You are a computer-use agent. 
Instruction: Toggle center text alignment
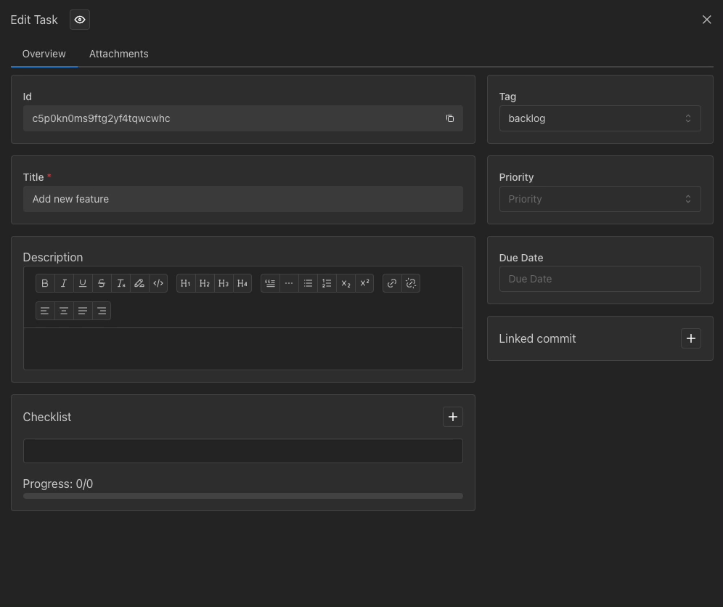[x=64, y=310]
